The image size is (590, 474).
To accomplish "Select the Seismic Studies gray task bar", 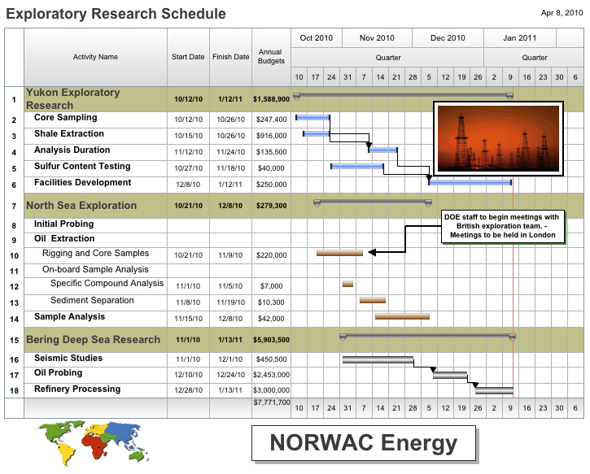I will click(378, 359).
